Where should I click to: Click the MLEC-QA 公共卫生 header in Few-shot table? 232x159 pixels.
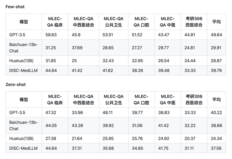(x=114, y=22)
